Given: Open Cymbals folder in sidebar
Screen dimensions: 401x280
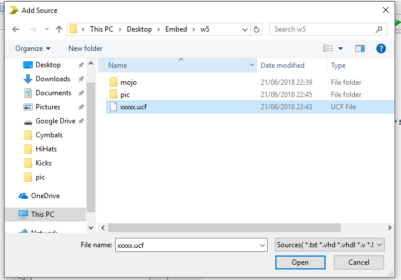Looking at the screenshot, I should pos(49,135).
